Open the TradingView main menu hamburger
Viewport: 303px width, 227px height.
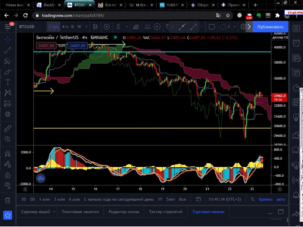[8, 27]
